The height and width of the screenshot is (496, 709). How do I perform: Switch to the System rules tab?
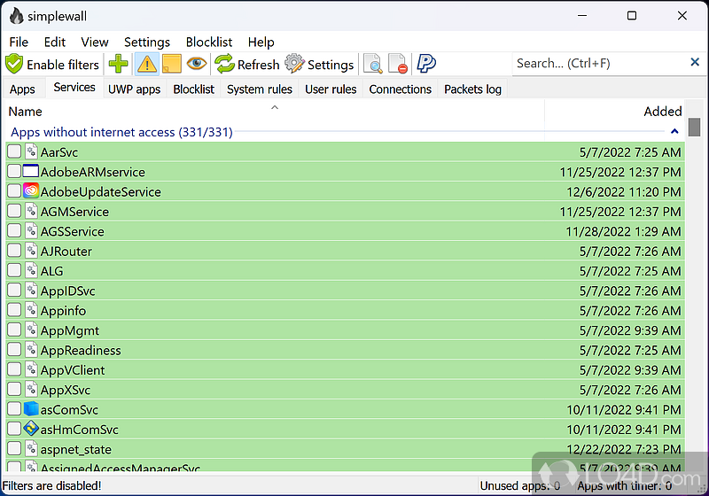[259, 89]
